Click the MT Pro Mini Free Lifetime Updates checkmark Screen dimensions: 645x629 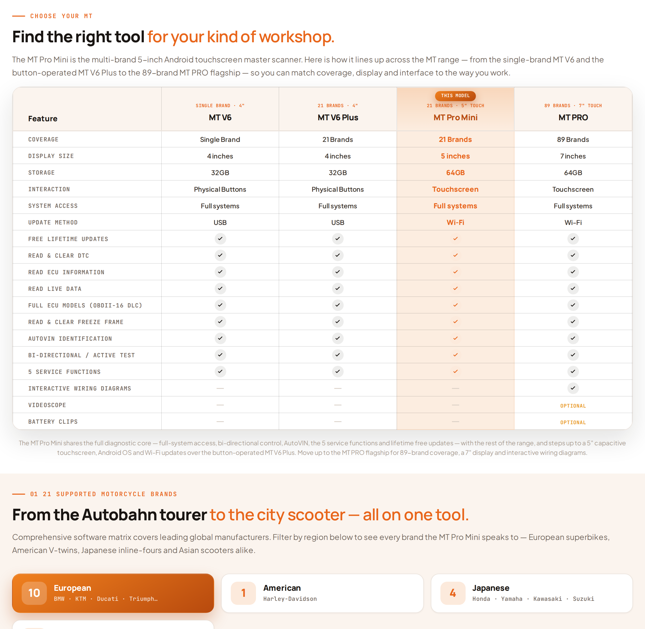(x=455, y=239)
